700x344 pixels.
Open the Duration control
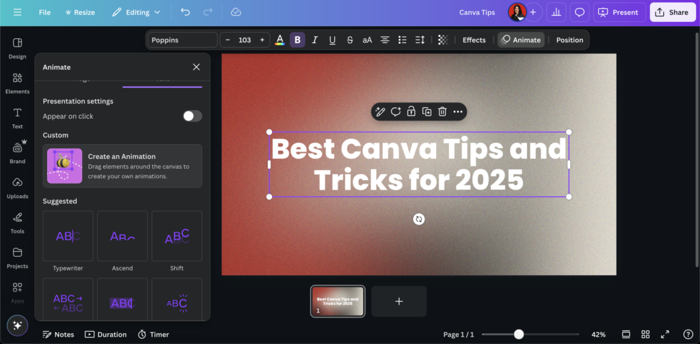tap(106, 334)
